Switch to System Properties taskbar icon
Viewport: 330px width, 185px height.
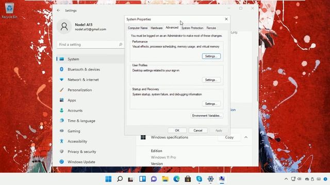tap(222, 179)
